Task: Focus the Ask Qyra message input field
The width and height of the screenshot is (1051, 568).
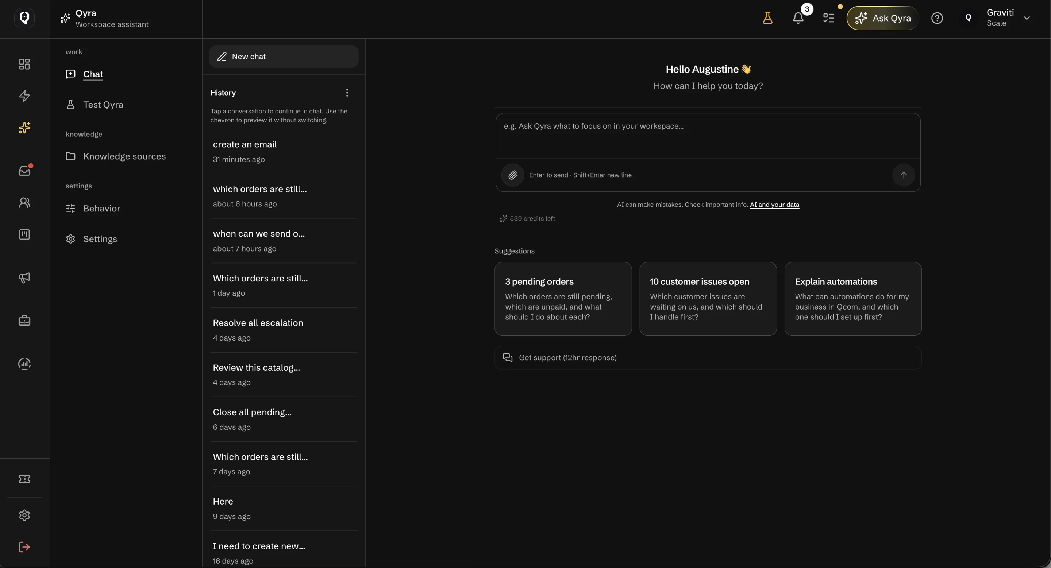Action: (708, 136)
